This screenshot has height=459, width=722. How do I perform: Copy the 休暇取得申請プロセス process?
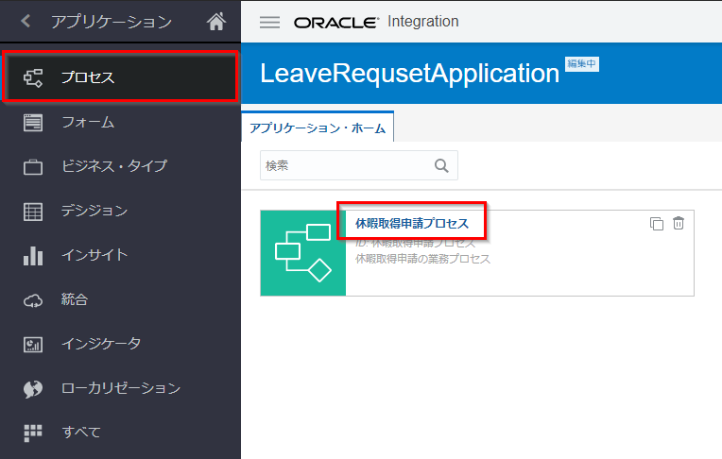click(657, 224)
